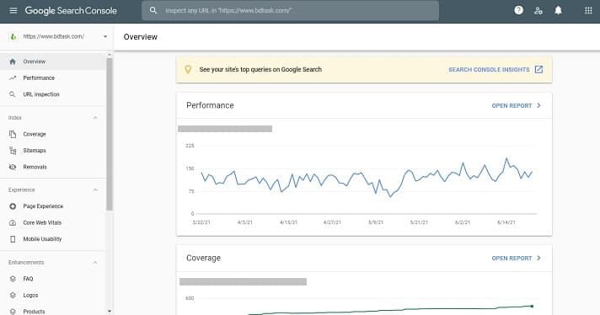This screenshot has height=315, width=600.
Task: Click Coverage card chevron arrow
Action: click(x=538, y=258)
